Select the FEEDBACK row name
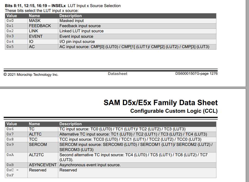The width and height of the screenshot is (249, 182). (x=40, y=26)
